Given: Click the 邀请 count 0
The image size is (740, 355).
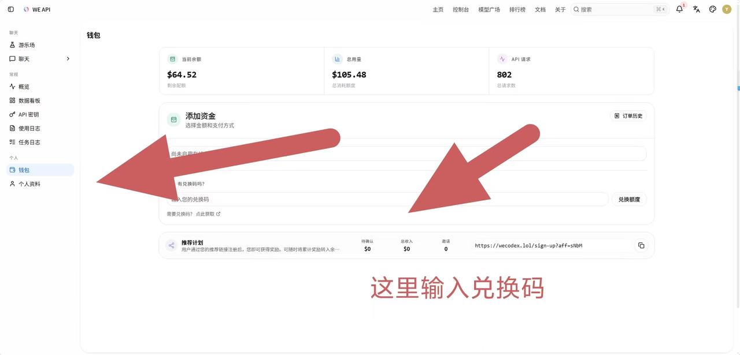Looking at the screenshot, I should point(446,249).
